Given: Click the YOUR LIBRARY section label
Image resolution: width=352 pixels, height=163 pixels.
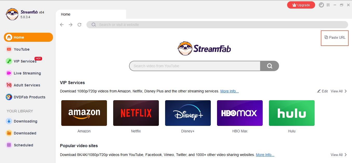Looking at the screenshot, I should click(20, 111).
